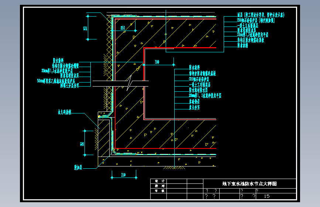The width and height of the screenshot is (320, 207).
Task: Select the 校对 cell in title block
Action: tap(159, 186)
